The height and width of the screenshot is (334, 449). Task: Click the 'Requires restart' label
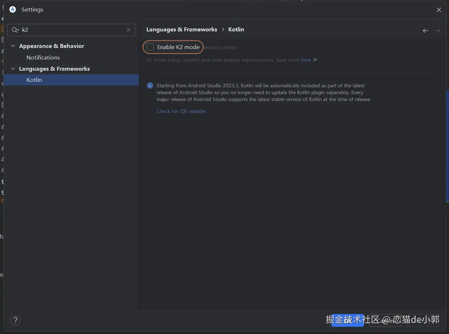tap(220, 47)
